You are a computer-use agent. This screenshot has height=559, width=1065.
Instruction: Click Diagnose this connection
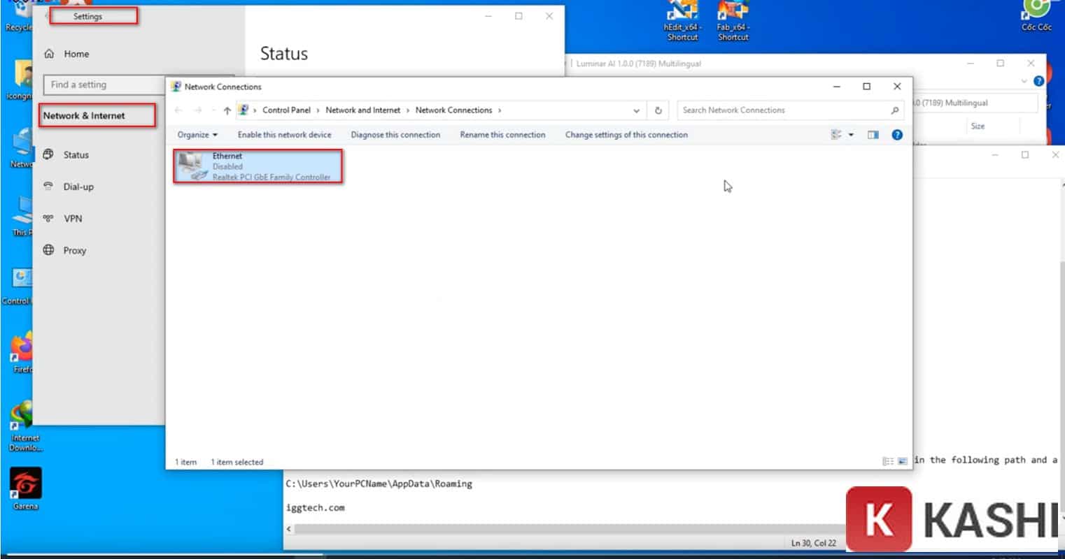coord(395,135)
